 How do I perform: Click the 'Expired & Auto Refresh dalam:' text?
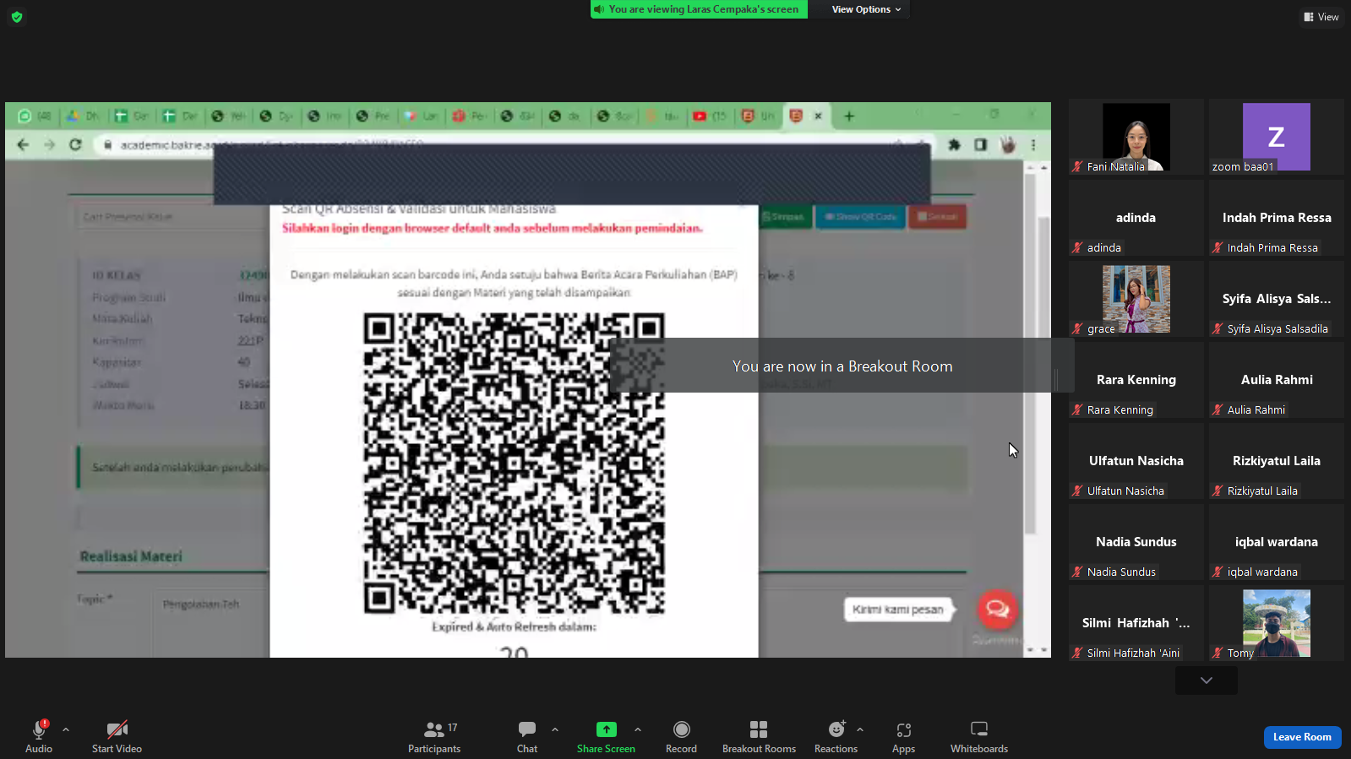[514, 626]
